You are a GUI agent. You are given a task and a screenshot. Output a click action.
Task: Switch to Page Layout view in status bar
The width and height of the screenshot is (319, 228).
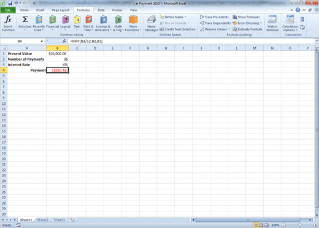point(261,225)
